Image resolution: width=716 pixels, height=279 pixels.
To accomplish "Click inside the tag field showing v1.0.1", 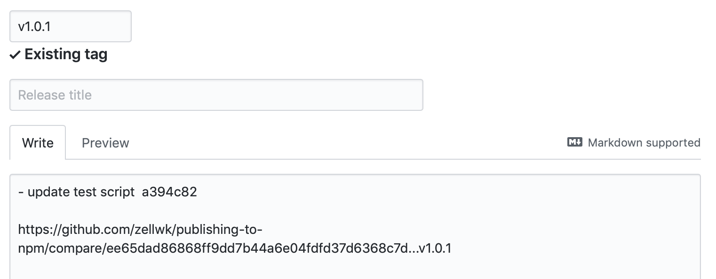I will (x=70, y=26).
